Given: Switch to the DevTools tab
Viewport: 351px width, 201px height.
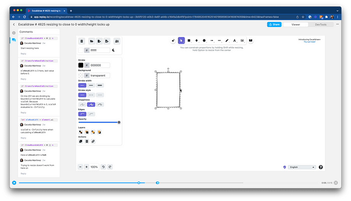Looking at the screenshot, I should [320, 24].
